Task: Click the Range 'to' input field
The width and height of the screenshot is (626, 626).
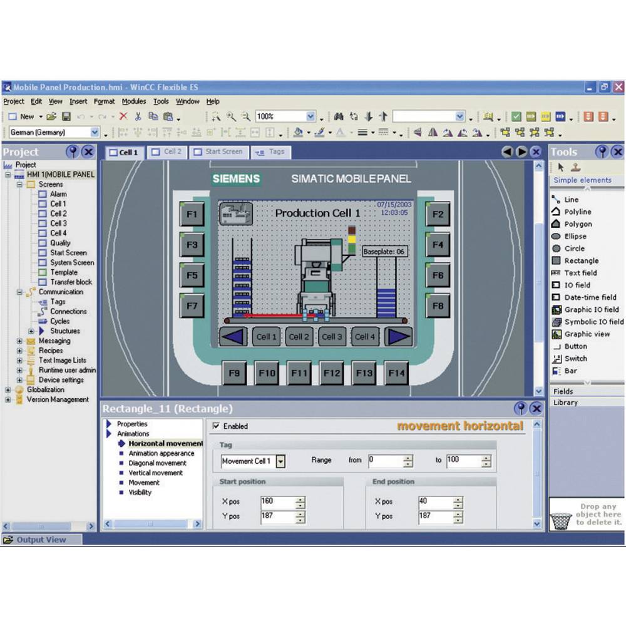Action: [462, 461]
